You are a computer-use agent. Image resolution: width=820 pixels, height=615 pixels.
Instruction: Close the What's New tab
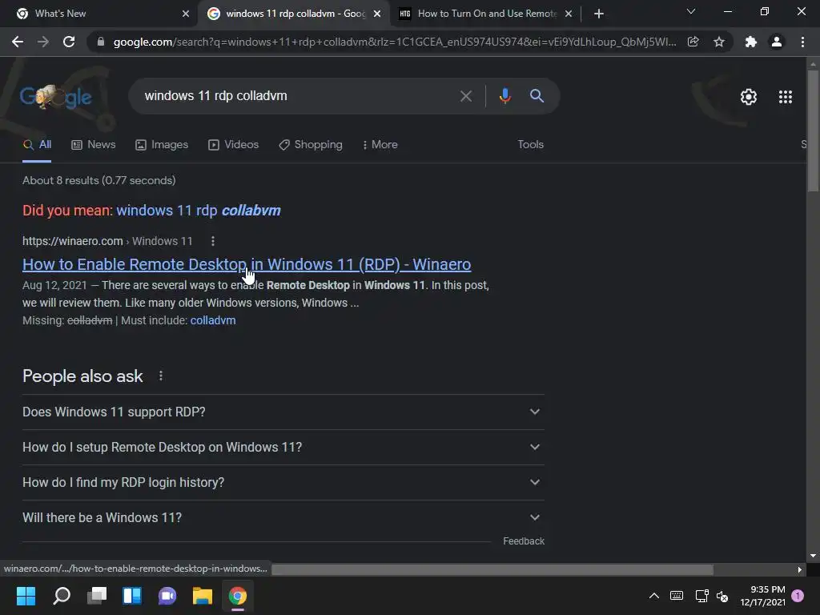tap(186, 14)
